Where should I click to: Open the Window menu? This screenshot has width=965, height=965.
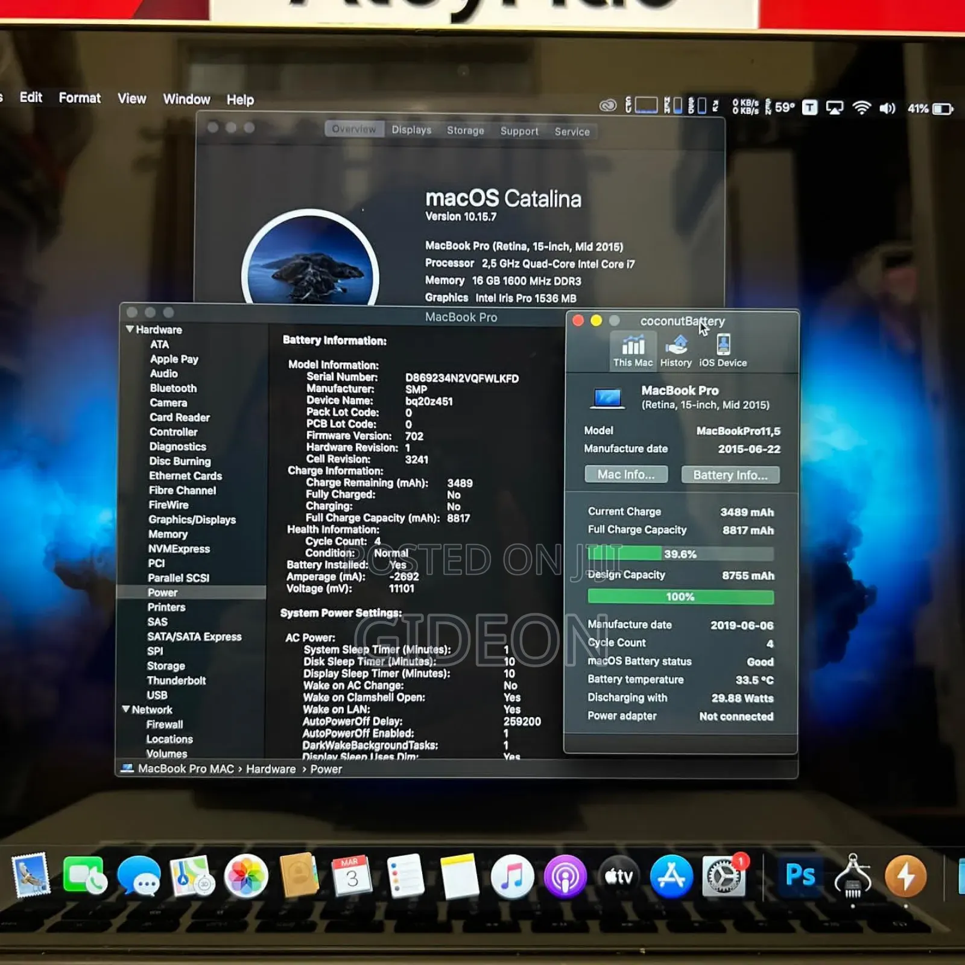(186, 99)
